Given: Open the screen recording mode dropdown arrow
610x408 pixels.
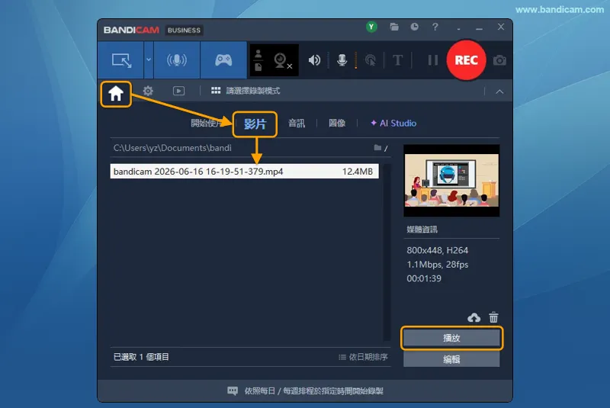Looking at the screenshot, I should [149, 60].
